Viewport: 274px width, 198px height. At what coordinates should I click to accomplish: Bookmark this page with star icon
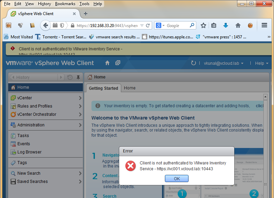tap(203, 25)
